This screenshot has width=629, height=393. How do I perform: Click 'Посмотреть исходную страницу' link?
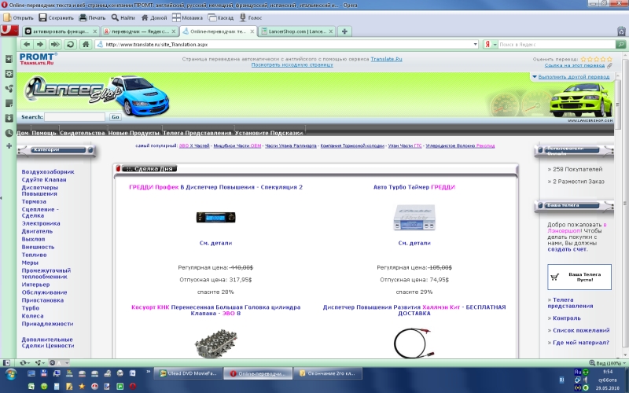(x=292, y=64)
